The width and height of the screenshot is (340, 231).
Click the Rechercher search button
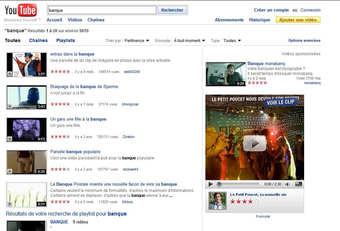[x=172, y=10]
